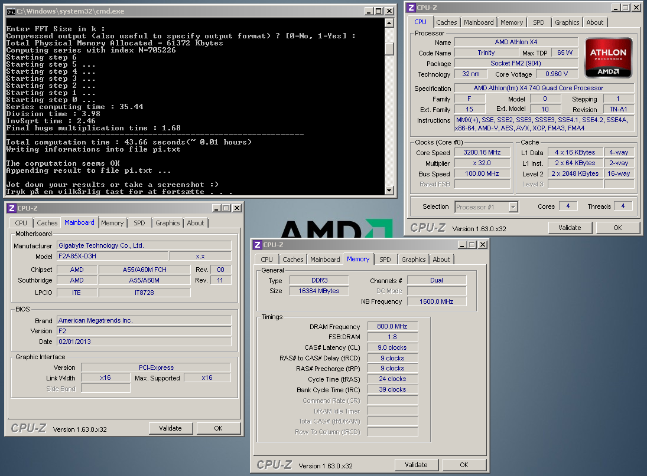
Task: Select Graphics tab in Memory window
Action: pos(413,260)
